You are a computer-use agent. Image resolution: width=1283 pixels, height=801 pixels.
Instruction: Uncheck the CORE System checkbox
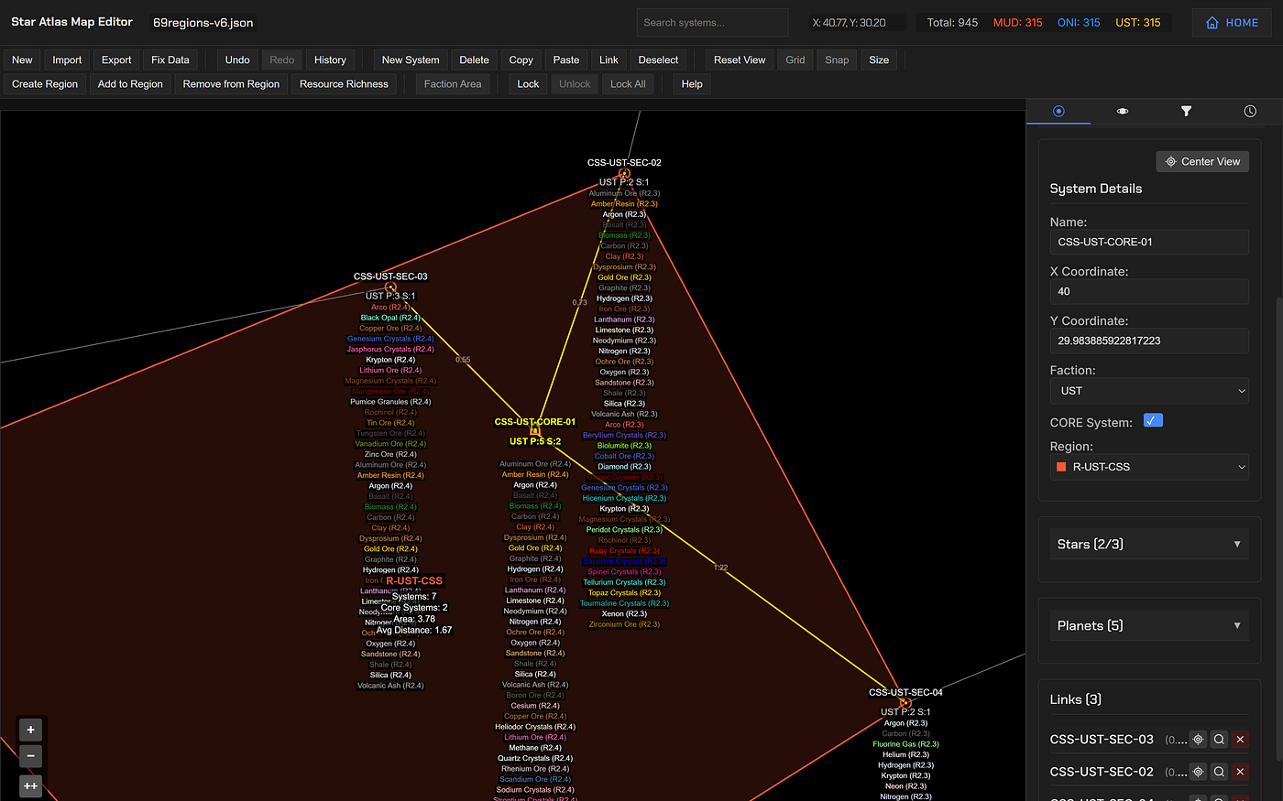click(x=1153, y=419)
